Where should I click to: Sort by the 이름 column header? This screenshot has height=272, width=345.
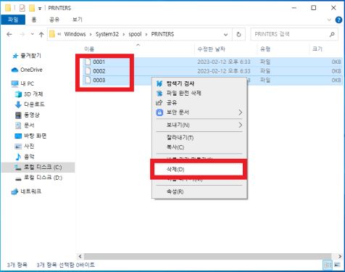89,49
